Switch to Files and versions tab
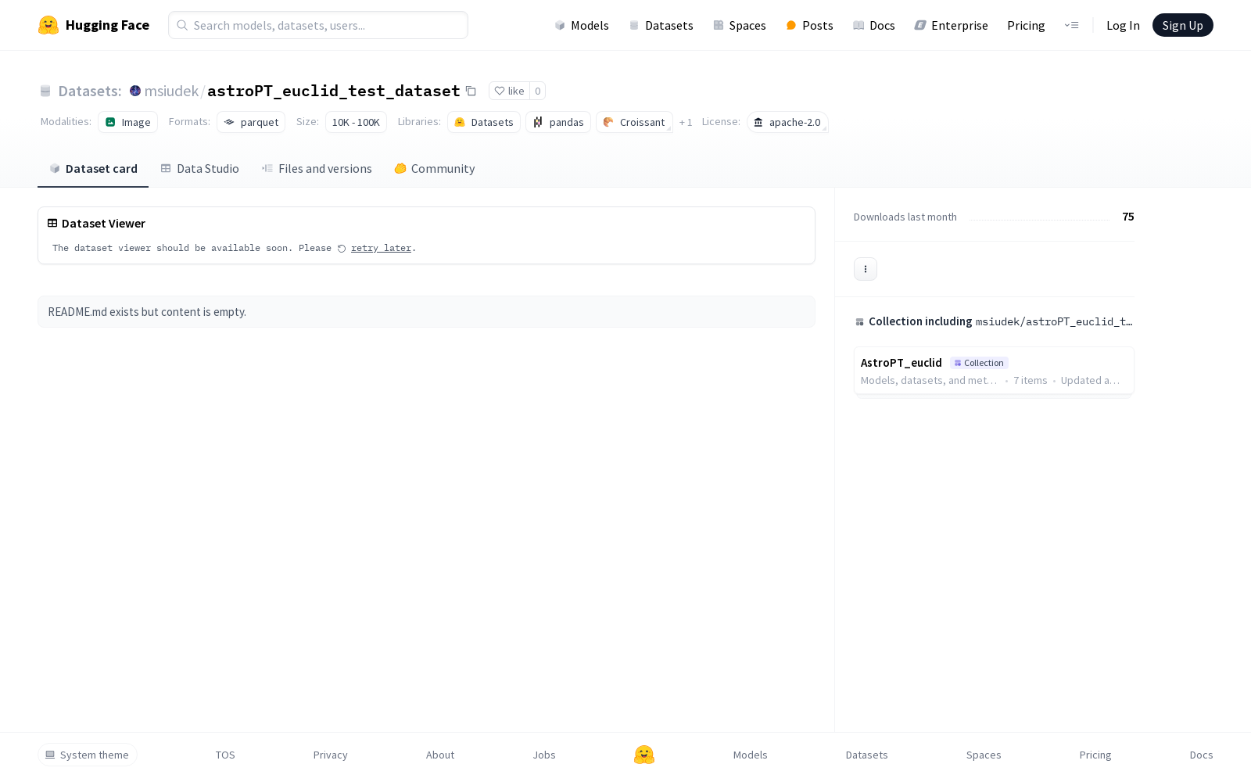The width and height of the screenshot is (1251, 782). click(x=317, y=168)
